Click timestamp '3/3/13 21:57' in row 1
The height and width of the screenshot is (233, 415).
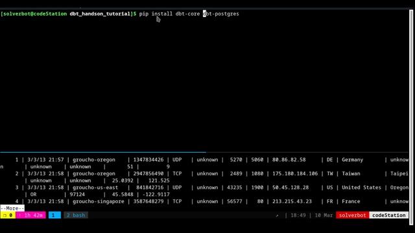click(45, 160)
